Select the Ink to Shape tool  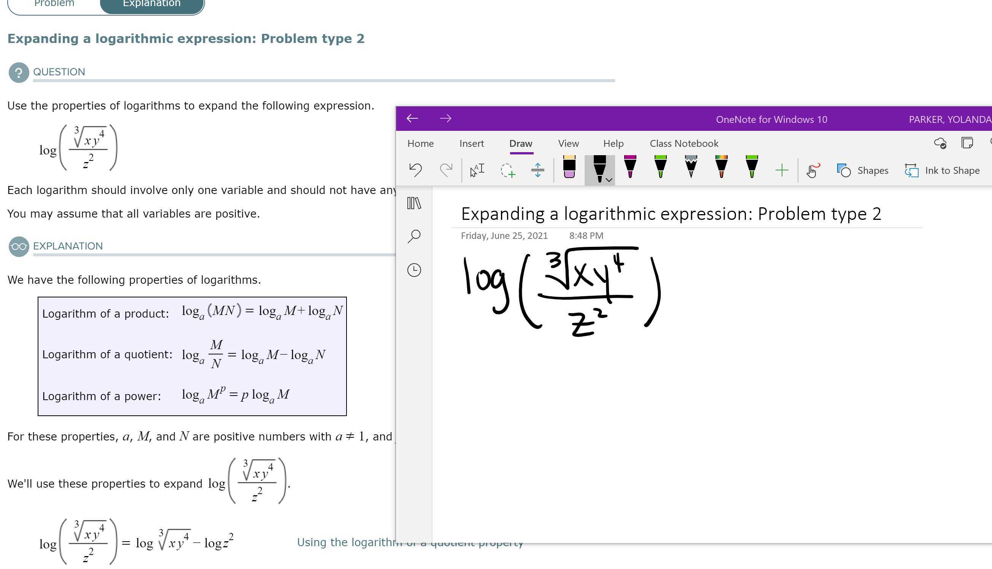point(943,170)
